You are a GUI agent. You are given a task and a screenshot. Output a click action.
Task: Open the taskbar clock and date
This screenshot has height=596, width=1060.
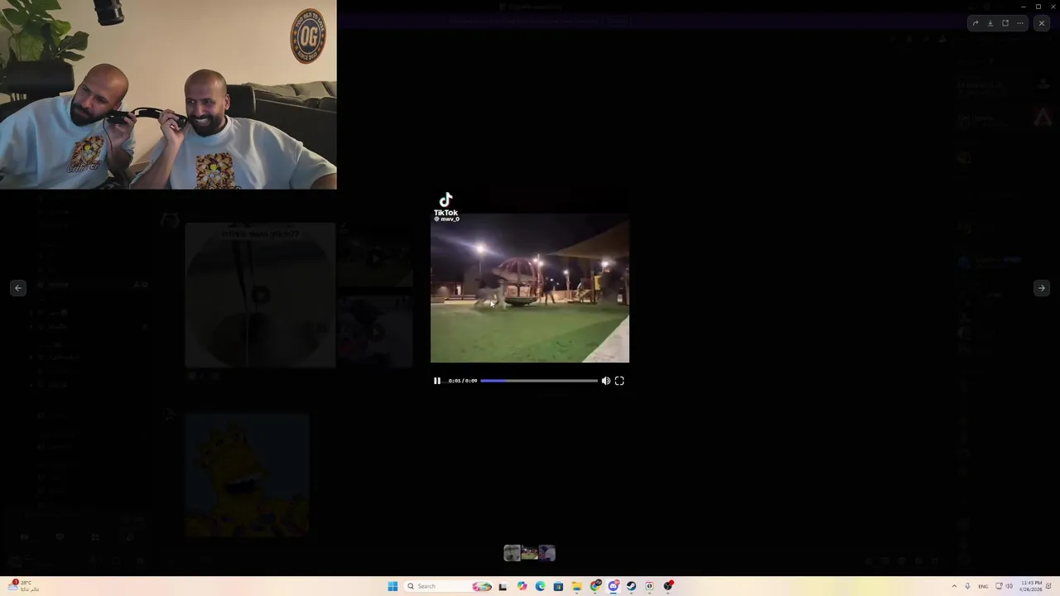1031,586
